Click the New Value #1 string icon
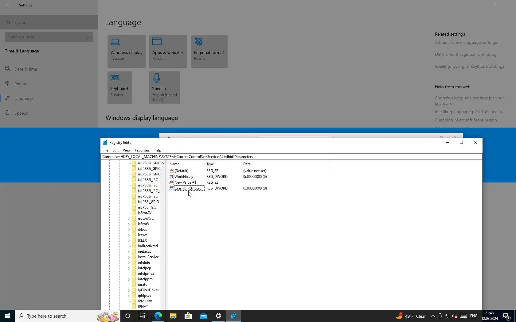Image resolution: width=516 pixels, height=322 pixels. coord(171,182)
